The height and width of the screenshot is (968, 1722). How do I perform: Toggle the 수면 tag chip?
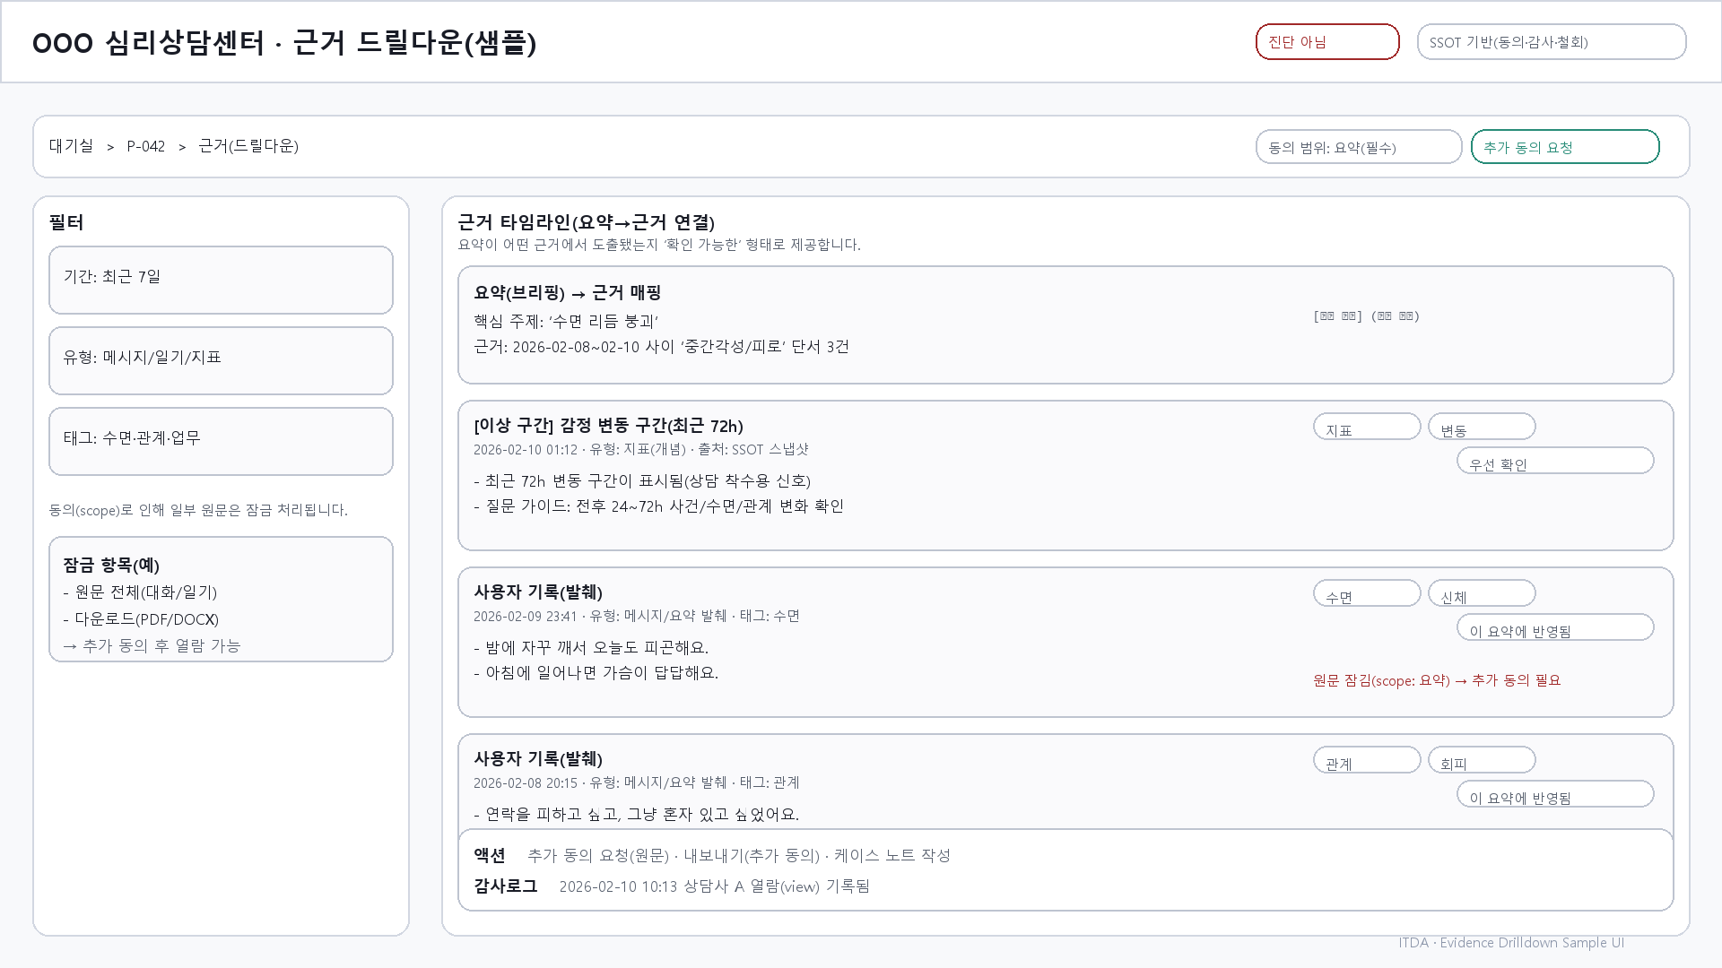(1367, 592)
